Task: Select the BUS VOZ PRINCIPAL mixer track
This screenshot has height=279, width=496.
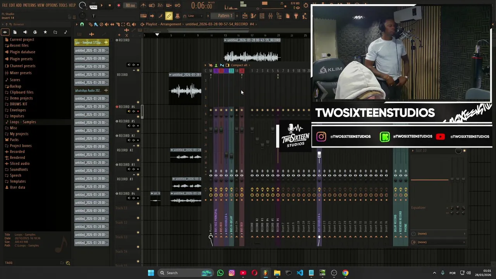Action: pos(216,221)
